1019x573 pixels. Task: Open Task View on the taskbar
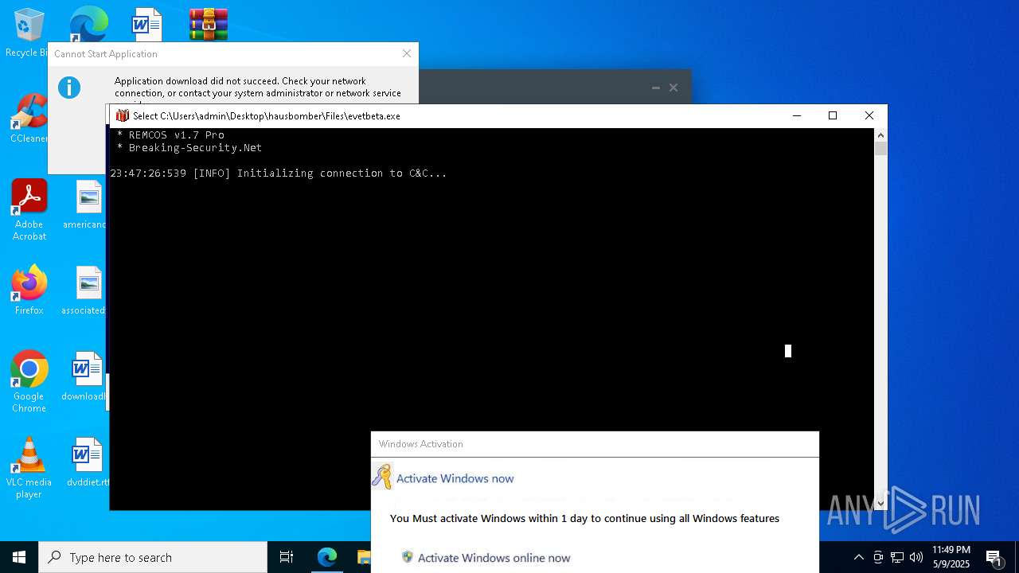287,557
